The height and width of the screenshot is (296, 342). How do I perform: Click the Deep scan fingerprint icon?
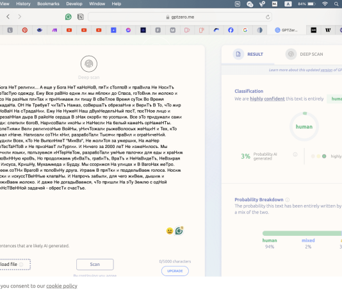point(89,63)
